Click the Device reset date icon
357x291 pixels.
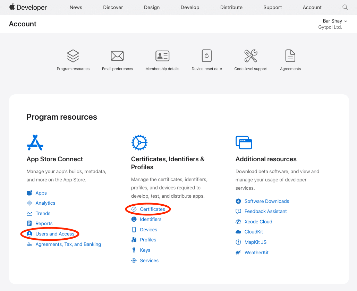tap(207, 56)
